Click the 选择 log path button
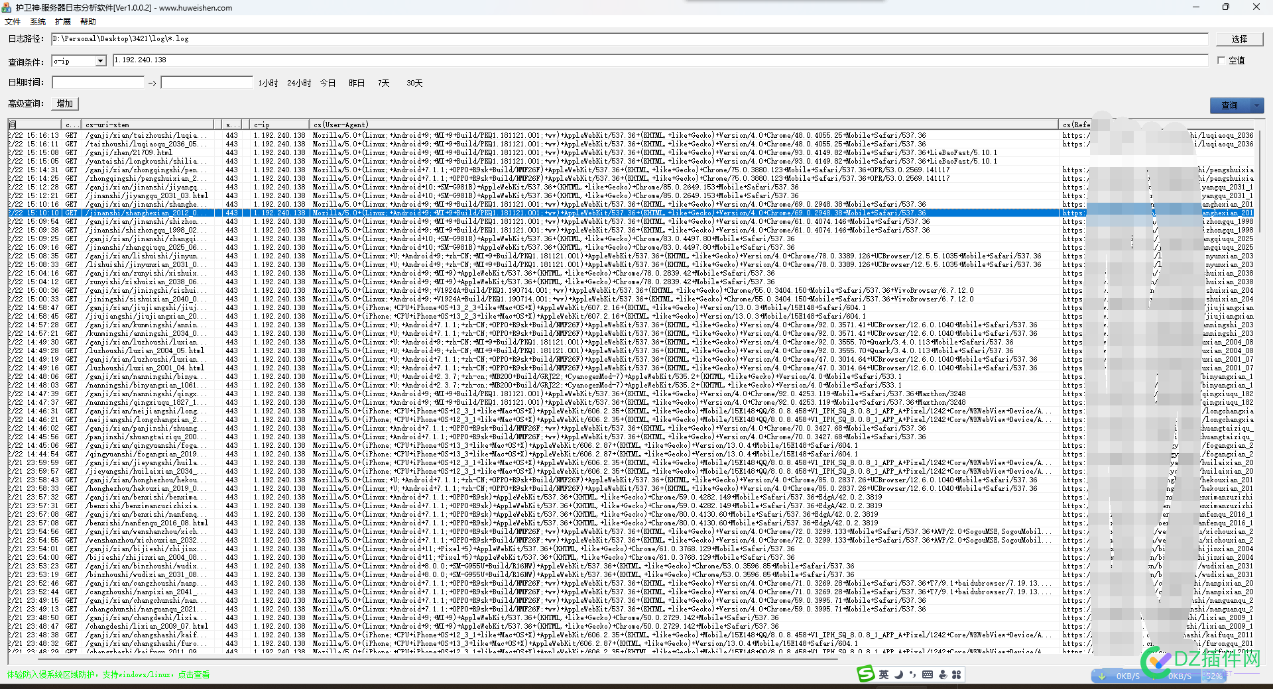This screenshot has width=1273, height=689. tap(1239, 39)
